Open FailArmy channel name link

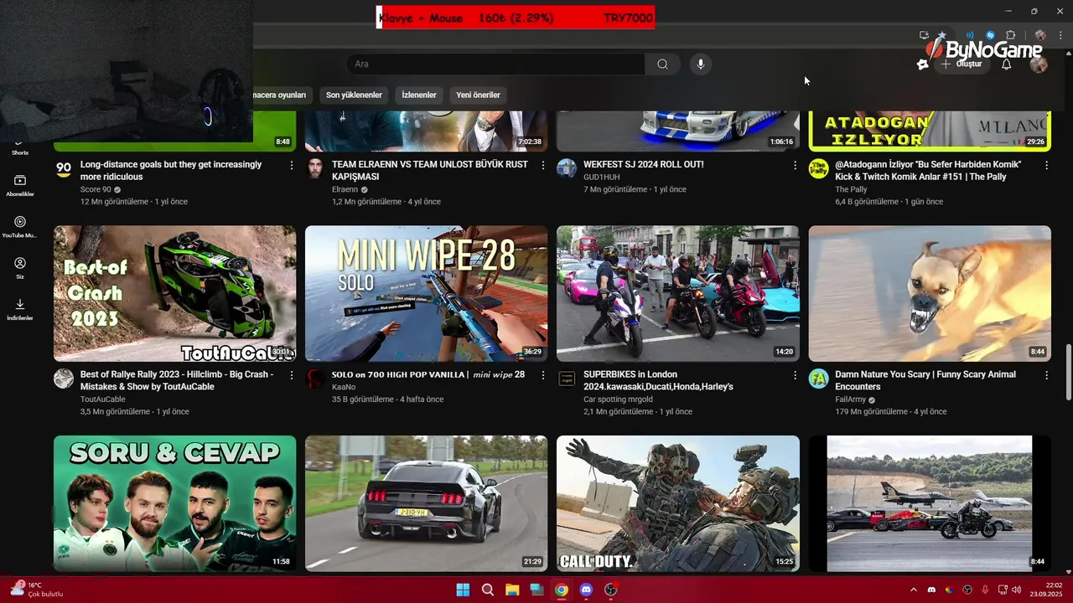[x=850, y=400]
